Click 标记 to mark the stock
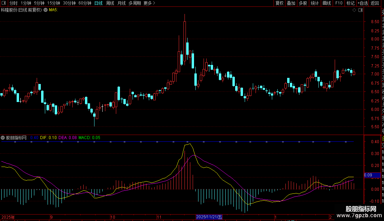384x221 pixels. coord(350,3)
